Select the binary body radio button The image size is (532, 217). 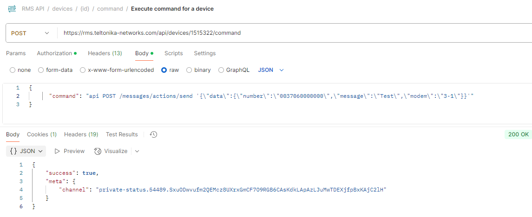click(x=189, y=70)
